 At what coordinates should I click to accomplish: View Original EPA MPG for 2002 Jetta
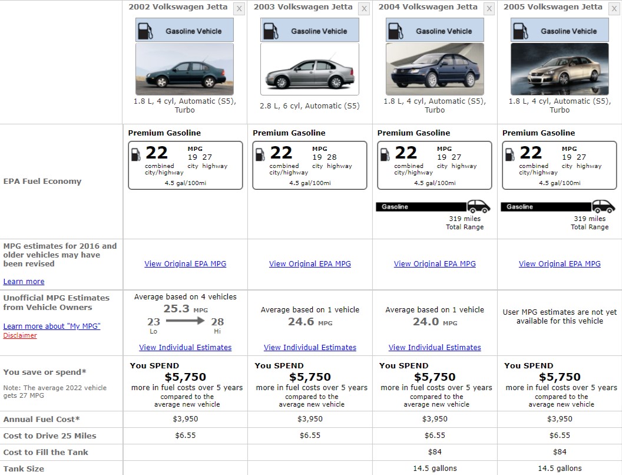(x=186, y=263)
